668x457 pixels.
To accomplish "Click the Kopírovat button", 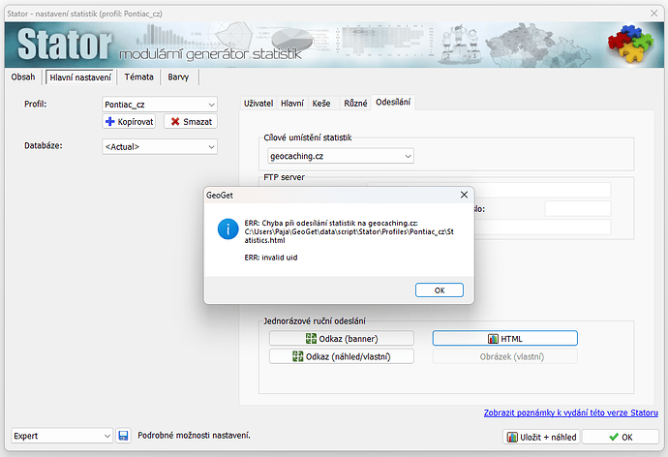I will (129, 121).
